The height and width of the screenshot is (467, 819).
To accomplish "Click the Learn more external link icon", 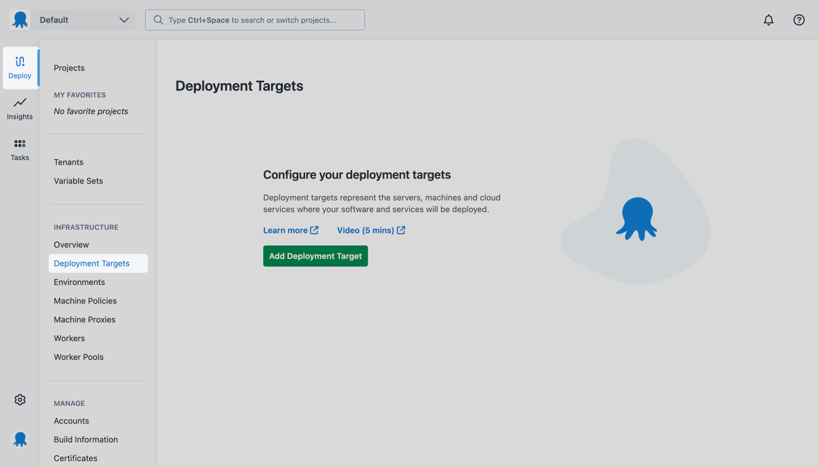I will click(x=314, y=230).
